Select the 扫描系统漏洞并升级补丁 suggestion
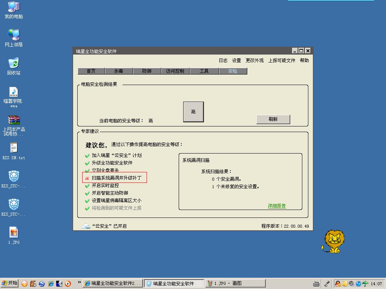This screenshot has height=289, width=386. point(117,178)
